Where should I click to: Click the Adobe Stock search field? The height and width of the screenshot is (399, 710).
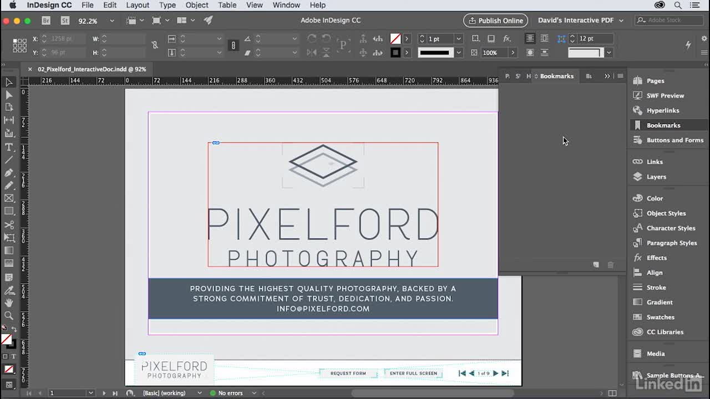[669, 21]
